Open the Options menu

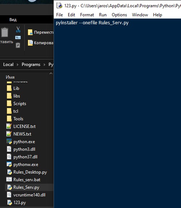(119, 15)
